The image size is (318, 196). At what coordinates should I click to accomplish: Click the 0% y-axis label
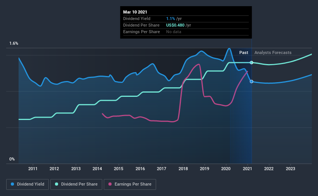tap(12, 159)
